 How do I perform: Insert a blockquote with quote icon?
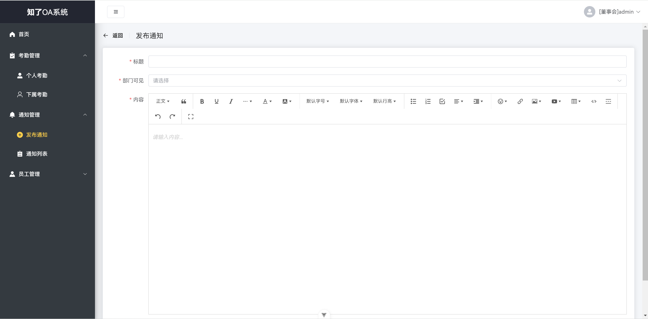click(184, 101)
